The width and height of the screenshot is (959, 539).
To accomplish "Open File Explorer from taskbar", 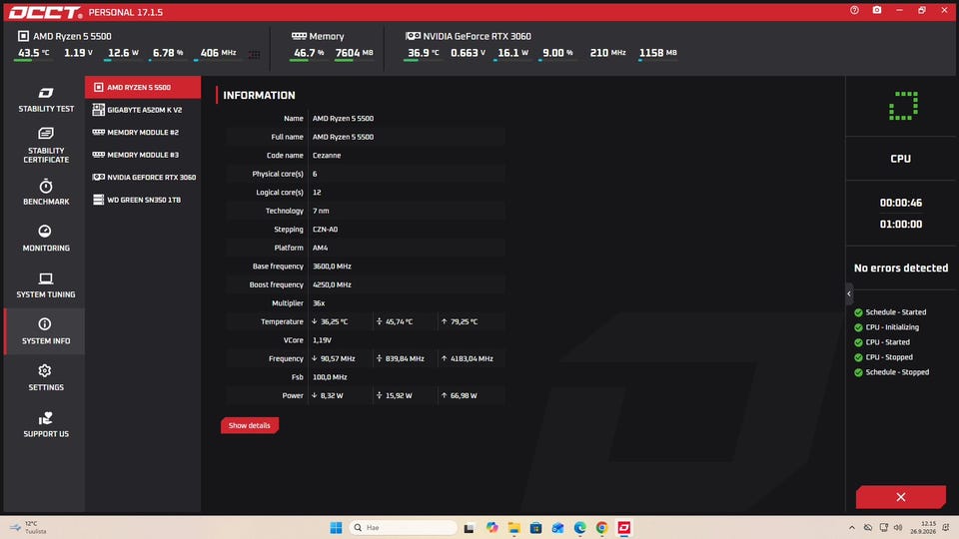I will click(x=513, y=527).
